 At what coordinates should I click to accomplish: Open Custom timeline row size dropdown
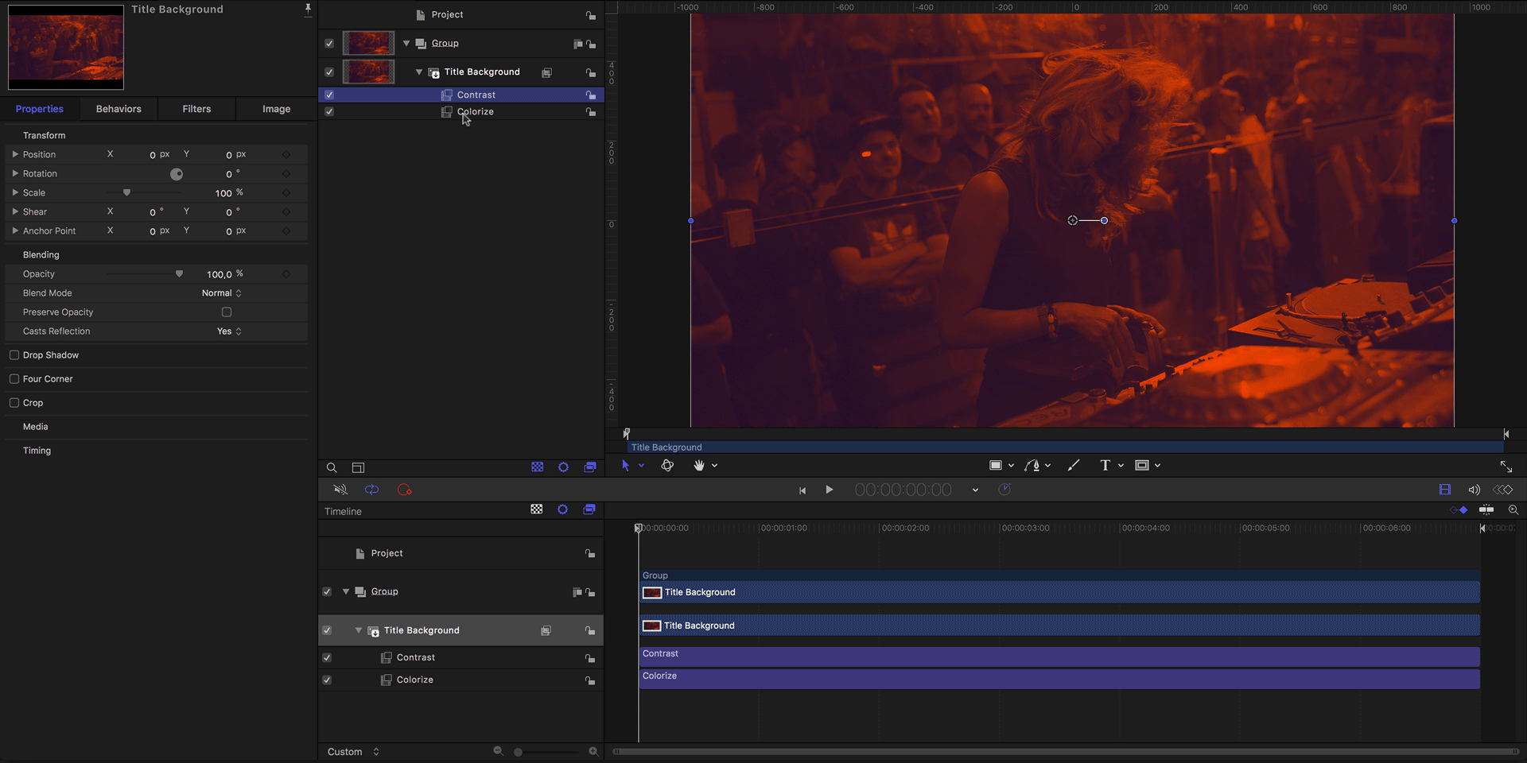click(353, 752)
